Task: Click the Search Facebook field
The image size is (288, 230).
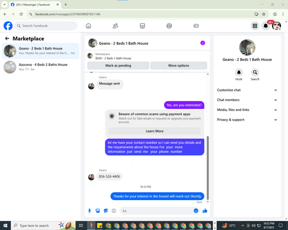Action: pyautogui.click(x=46, y=26)
